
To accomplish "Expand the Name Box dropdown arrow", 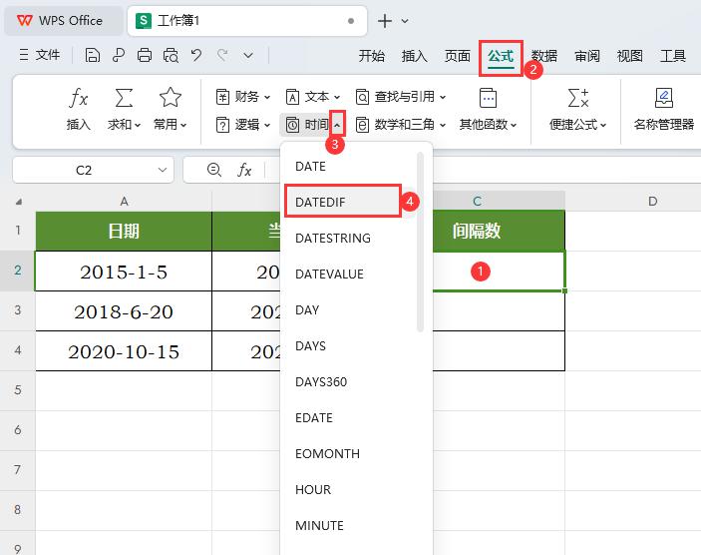I will 163,170.
